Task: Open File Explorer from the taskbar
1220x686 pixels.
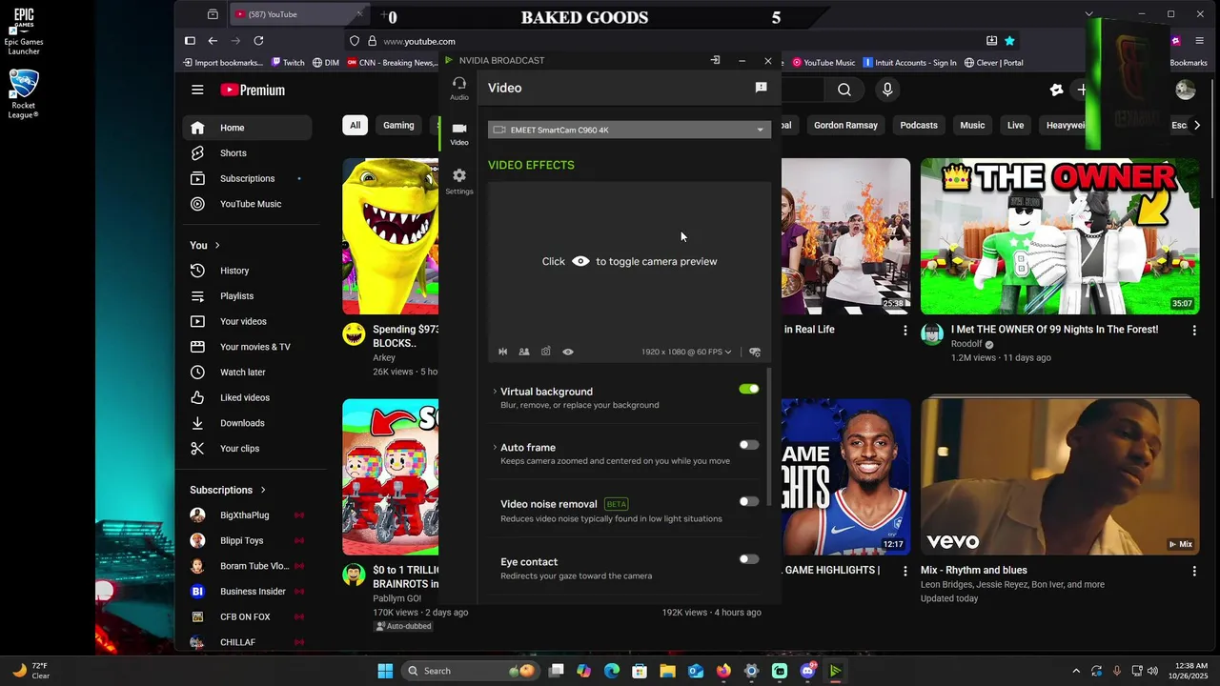Action: (x=667, y=671)
